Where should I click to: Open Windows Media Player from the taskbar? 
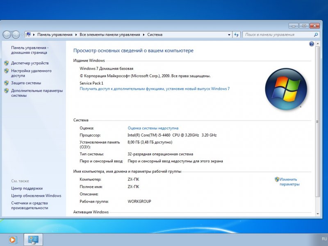12,240
